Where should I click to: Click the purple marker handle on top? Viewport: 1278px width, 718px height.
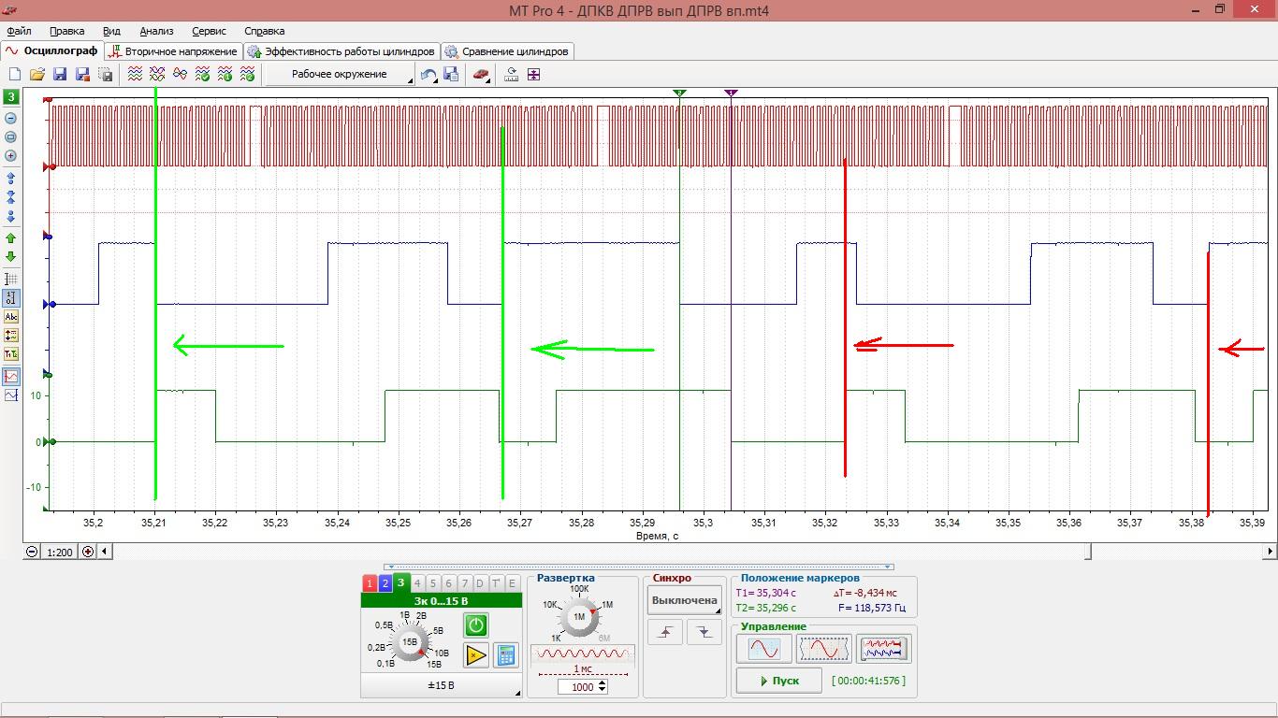click(731, 93)
